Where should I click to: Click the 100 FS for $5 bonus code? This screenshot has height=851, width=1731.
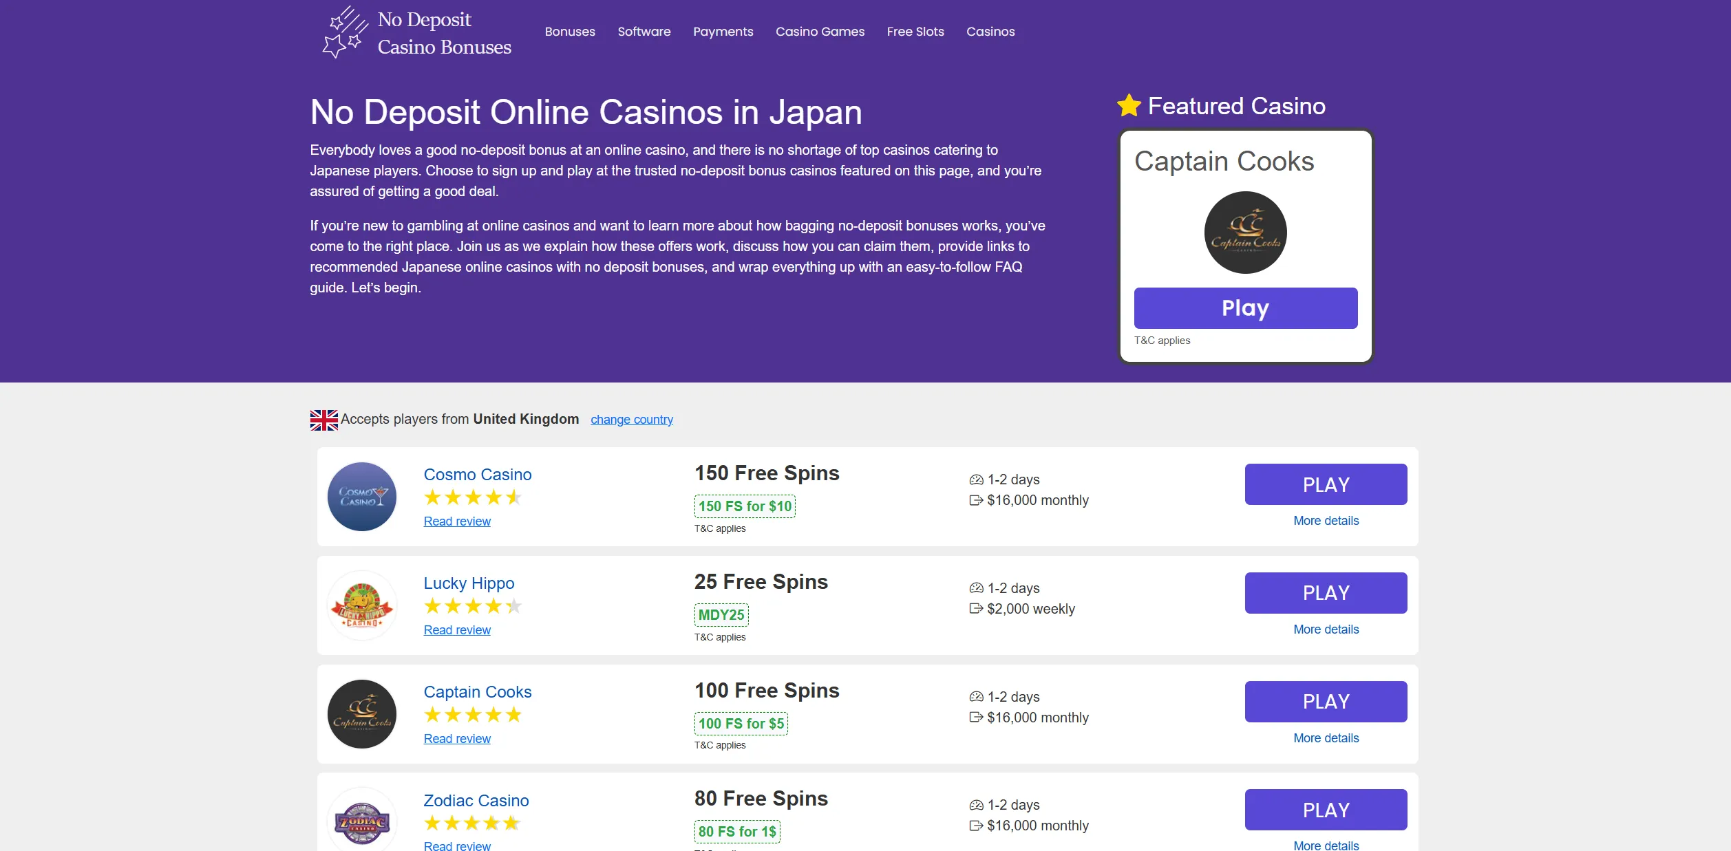(741, 724)
